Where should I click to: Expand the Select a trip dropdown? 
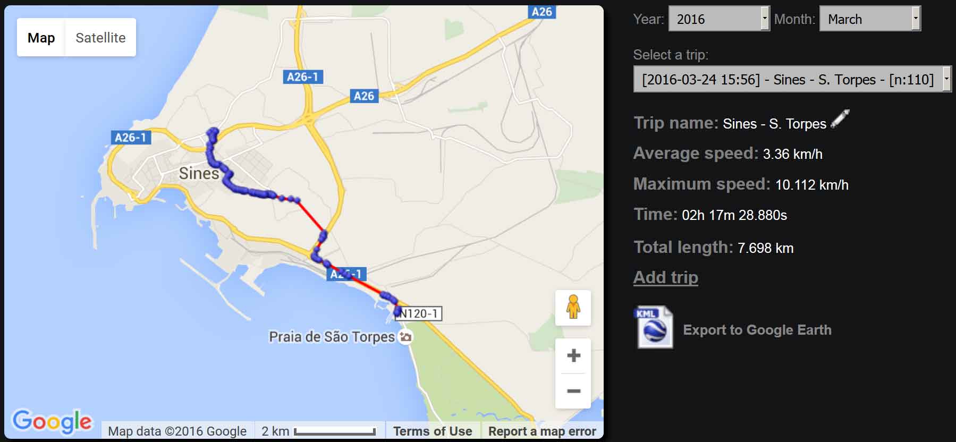pos(792,79)
